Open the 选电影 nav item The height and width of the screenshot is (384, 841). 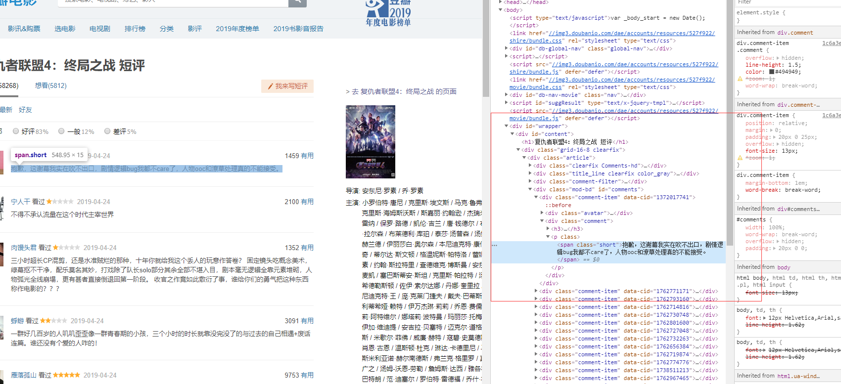pos(65,29)
